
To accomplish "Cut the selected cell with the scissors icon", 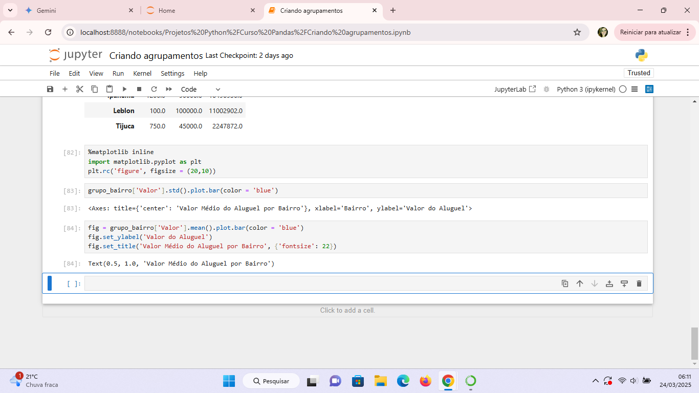I will click(x=80, y=89).
